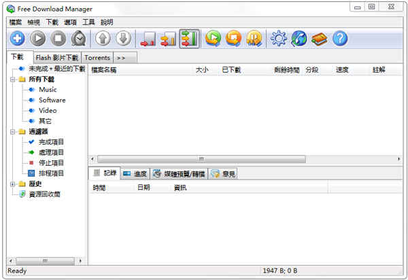The height and width of the screenshot is (280, 408).
Task: Click download list scrollbar left arrow
Action: (x=92, y=159)
